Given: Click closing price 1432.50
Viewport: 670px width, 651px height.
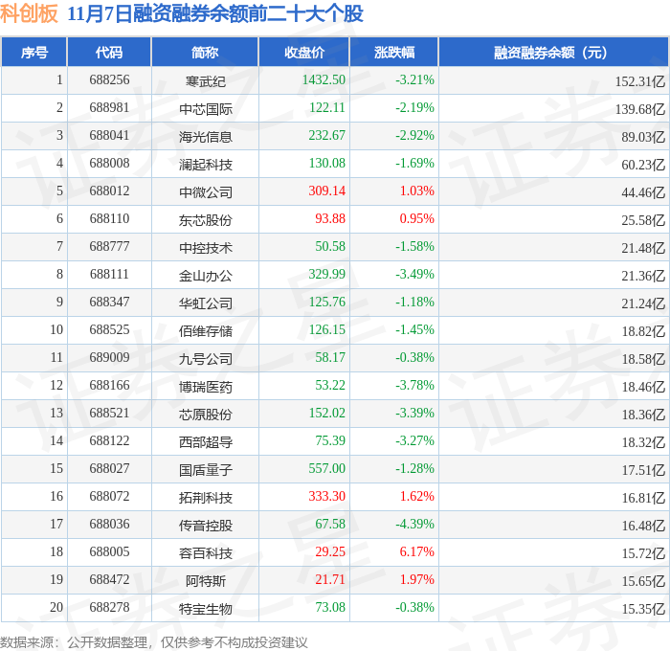Looking at the screenshot, I should coord(324,79).
